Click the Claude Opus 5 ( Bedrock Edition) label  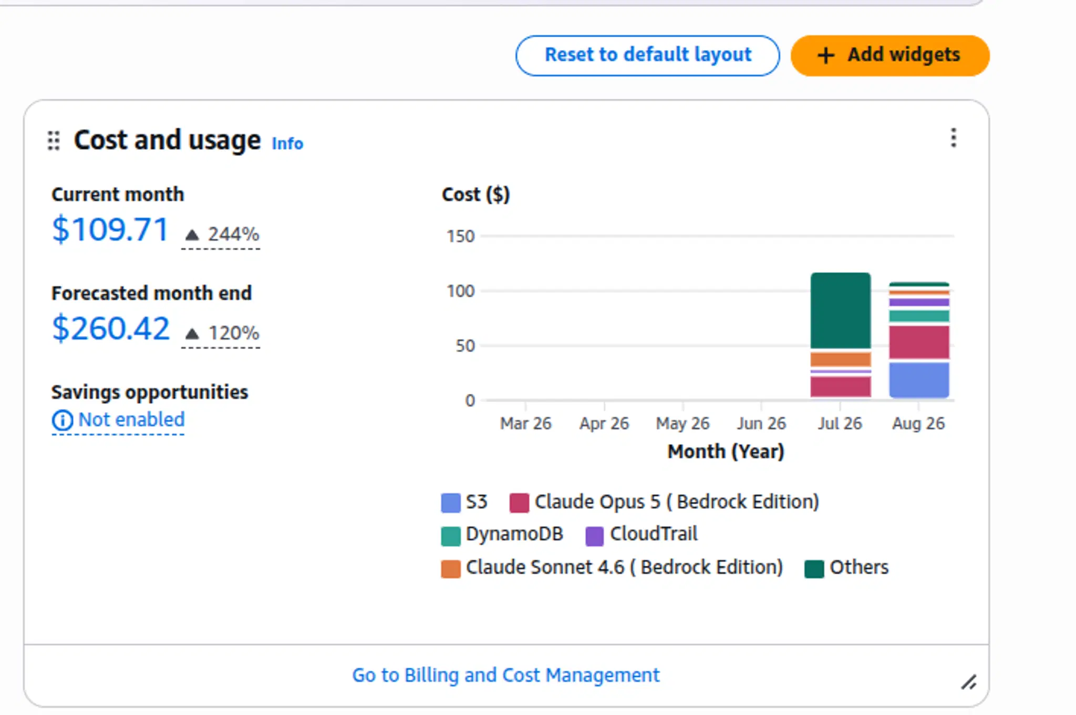(677, 502)
